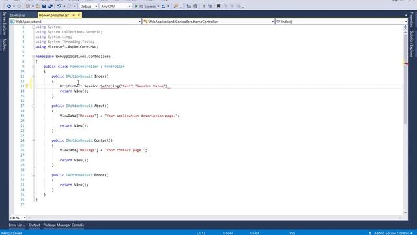417x235 pixels.
Task: Open the Solution Explorer side tab
Action: coord(412,44)
